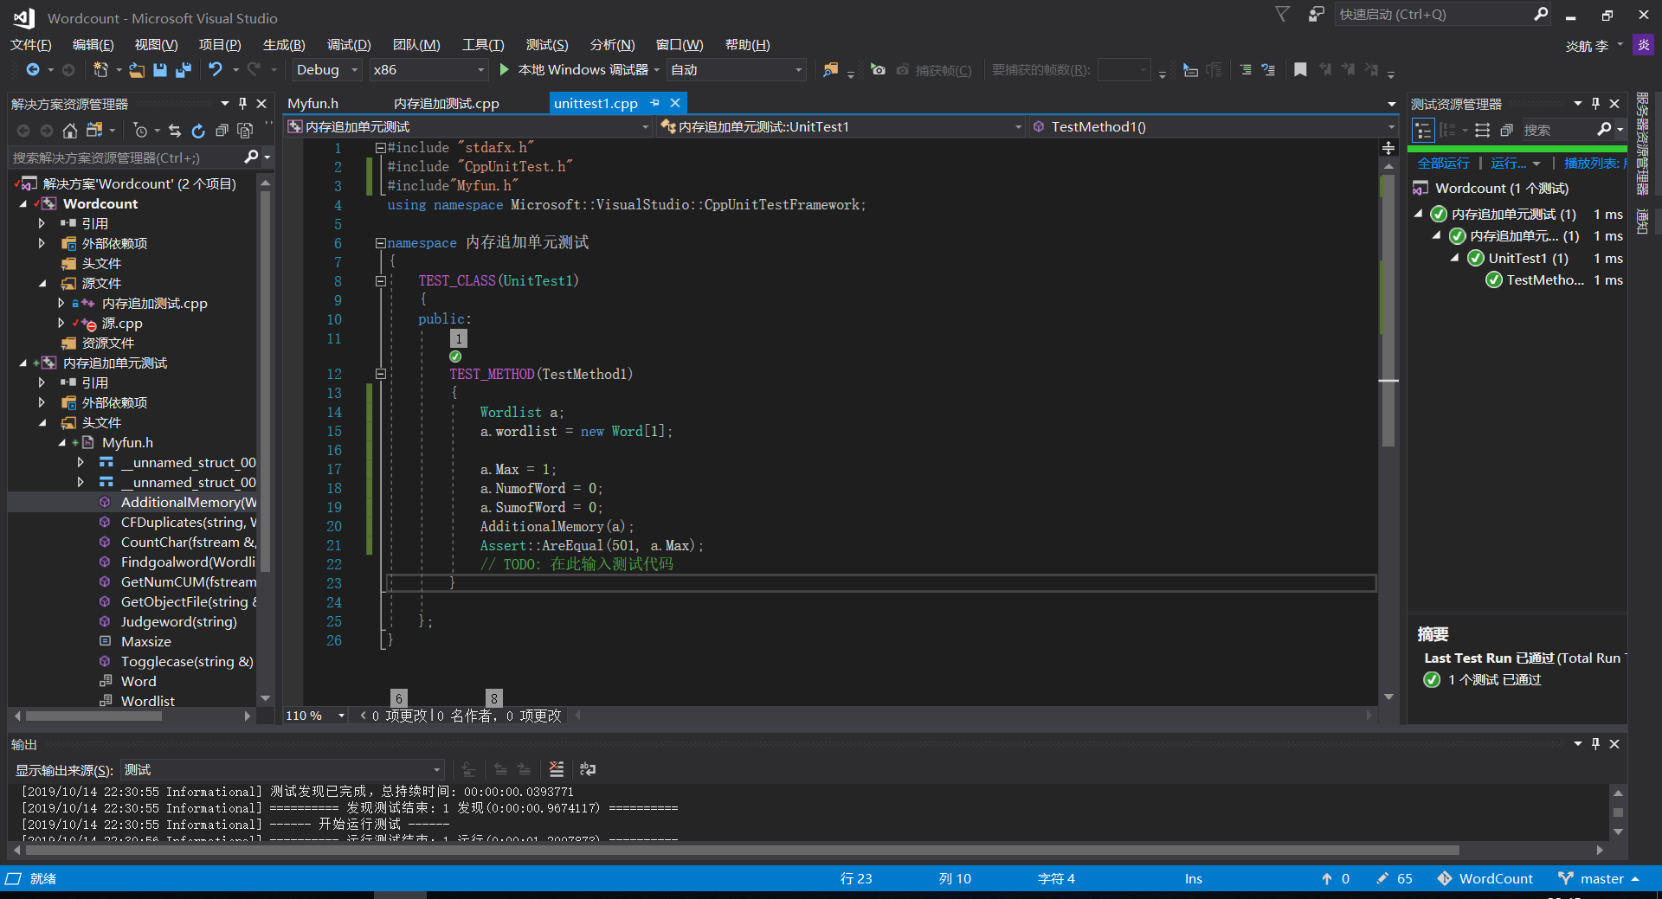Collapse the UnitTest1 (1) node in Test Explorer

click(x=1454, y=258)
